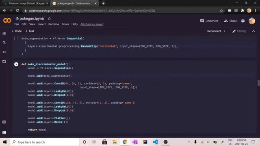
Task: Open Visual Studio Code from taskbar
Action: pos(155,142)
